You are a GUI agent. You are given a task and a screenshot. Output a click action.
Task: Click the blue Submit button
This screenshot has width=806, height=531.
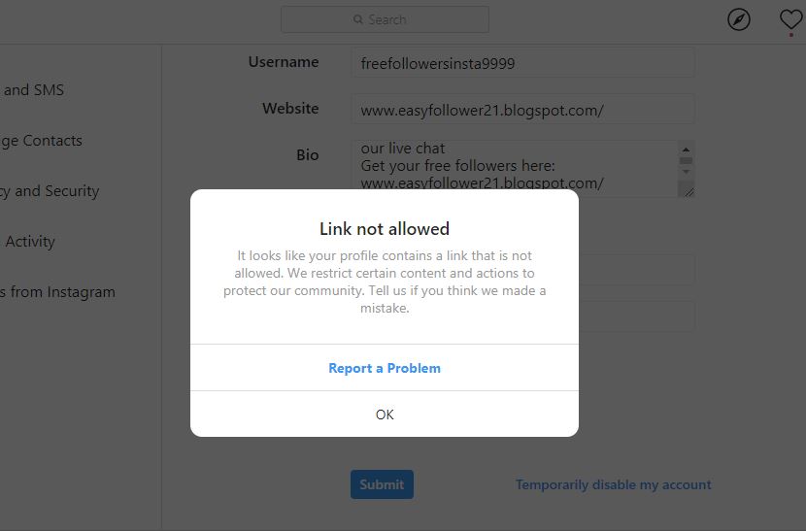point(382,484)
